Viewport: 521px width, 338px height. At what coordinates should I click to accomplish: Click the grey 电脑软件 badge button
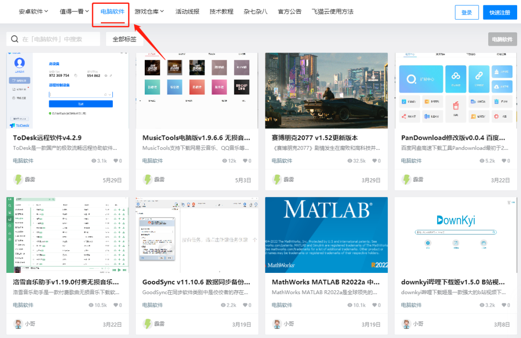click(502, 39)
